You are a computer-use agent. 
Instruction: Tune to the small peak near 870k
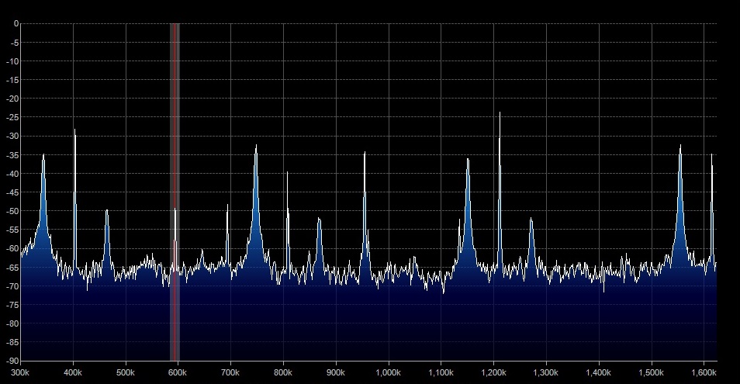[x=320, y=243]
